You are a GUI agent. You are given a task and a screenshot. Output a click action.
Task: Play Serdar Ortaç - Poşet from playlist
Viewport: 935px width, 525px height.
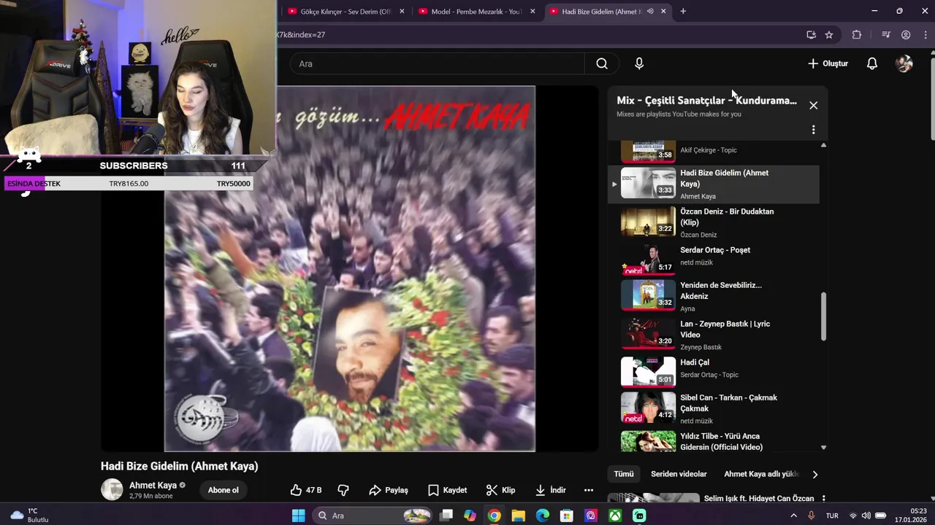coord(714,258)
